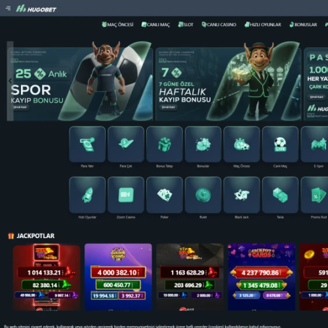
Task: Open the BONUSLAR navigation item
Action: point(303,24)
